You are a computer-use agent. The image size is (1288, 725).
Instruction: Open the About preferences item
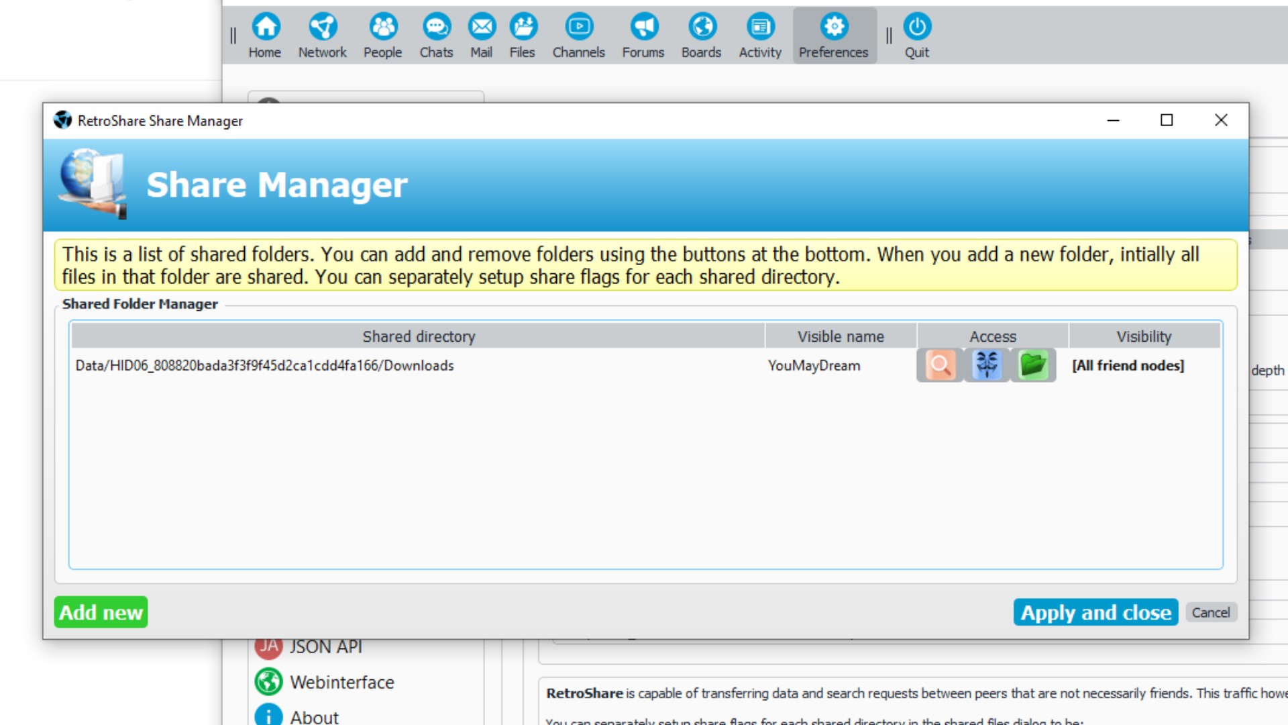click(314, 716)
